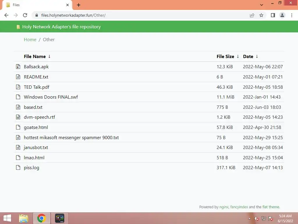Follow the nginx link in the footer

click(224, 207)
